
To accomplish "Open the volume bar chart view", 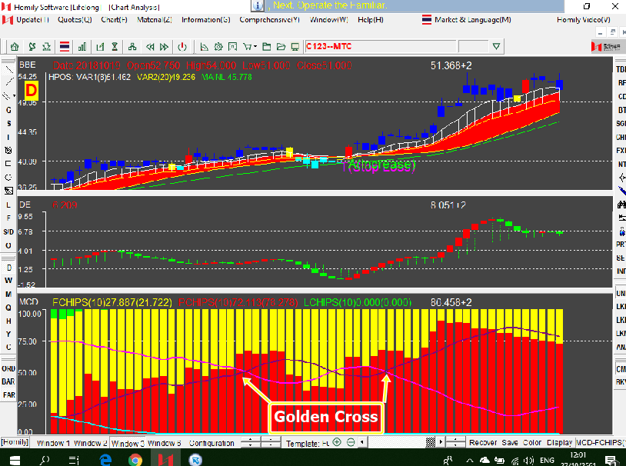I will coord(82,47).
